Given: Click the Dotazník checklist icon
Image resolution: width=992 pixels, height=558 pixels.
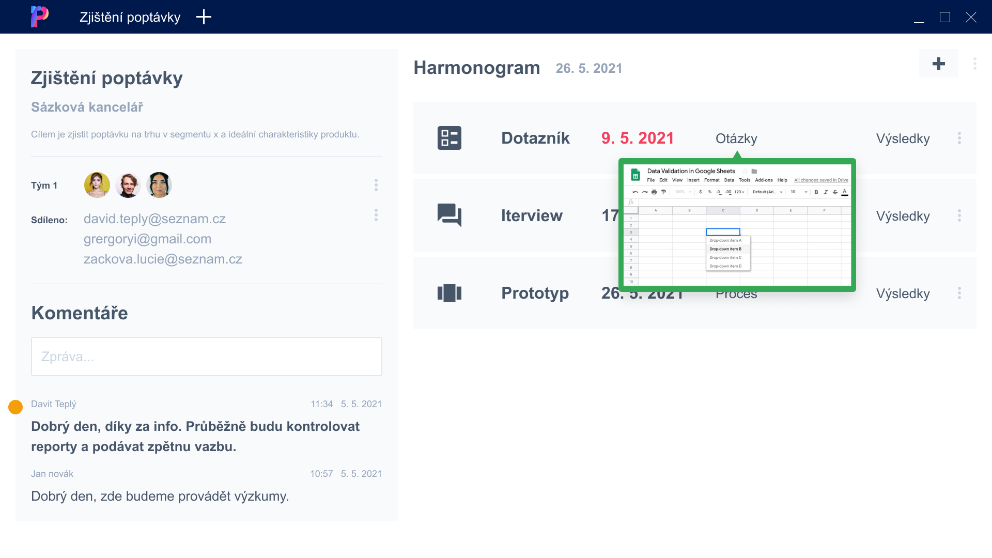Looking at the screenshot, I should click(x=449, y=138).
